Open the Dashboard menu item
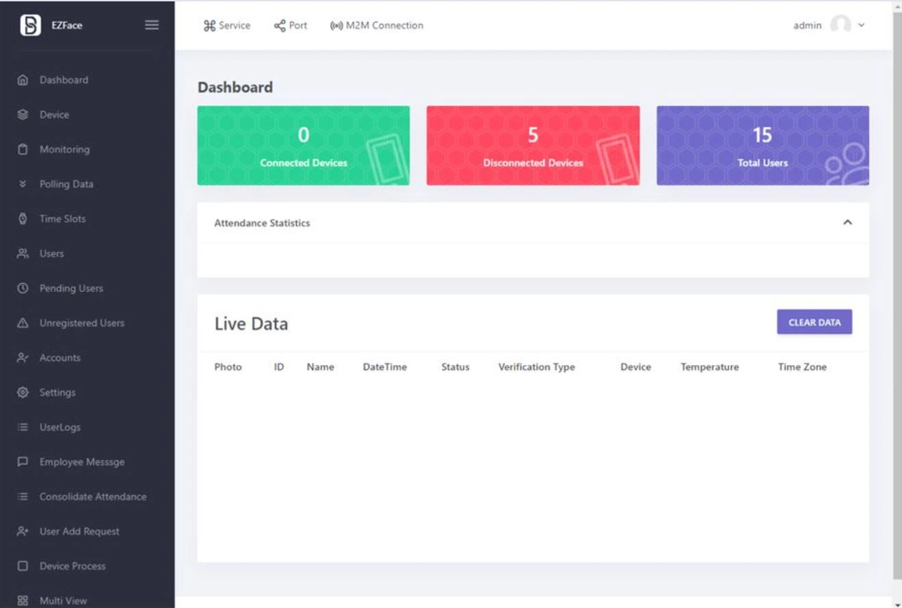The height and width of the screenshot is (608, 902). pyautogui.click(x=64, y=80)
